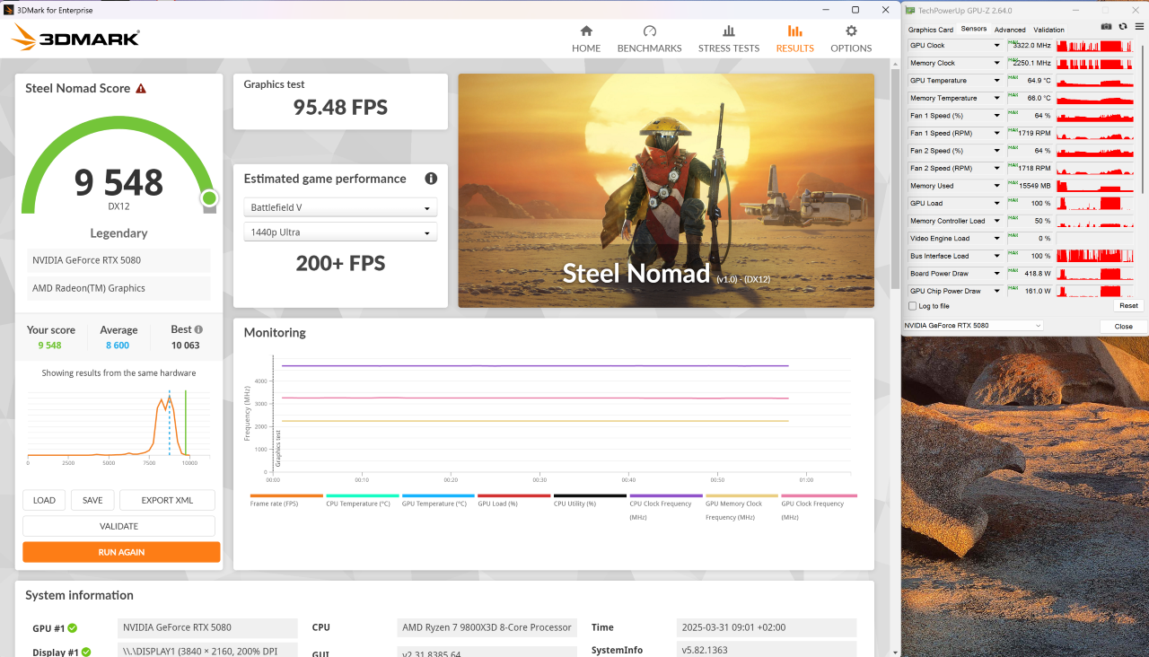Image resolution: width=1149 pixels, height=657 pixels.
Task: Click the green checkmark beside Display #1
Action: tap(87, 653)
